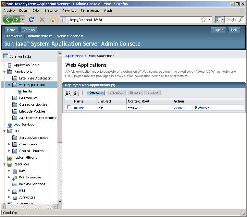The height and width of the screenshot is (217, 247).
Task: Click the Application Server icon in tree
Action: coord(10,65)
